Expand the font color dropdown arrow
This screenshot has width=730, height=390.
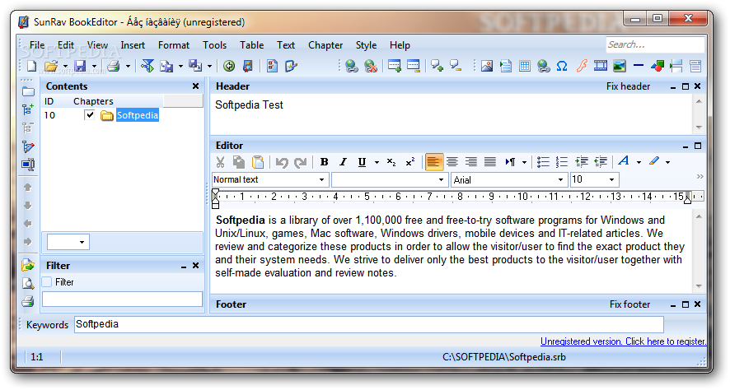(x=639, y=162)
